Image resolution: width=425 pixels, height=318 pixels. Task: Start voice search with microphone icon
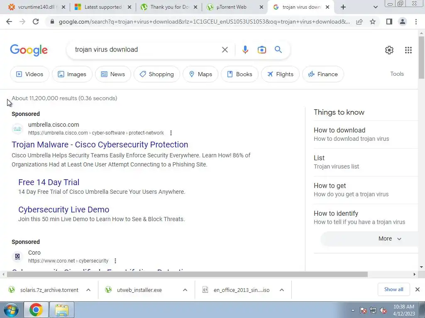tap(245, 50)
